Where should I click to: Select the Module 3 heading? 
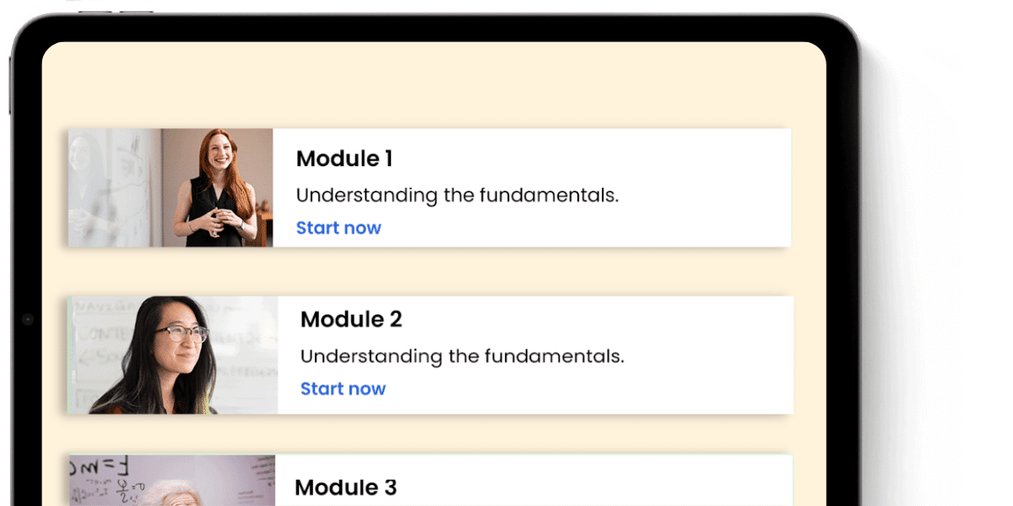[345, 487]
